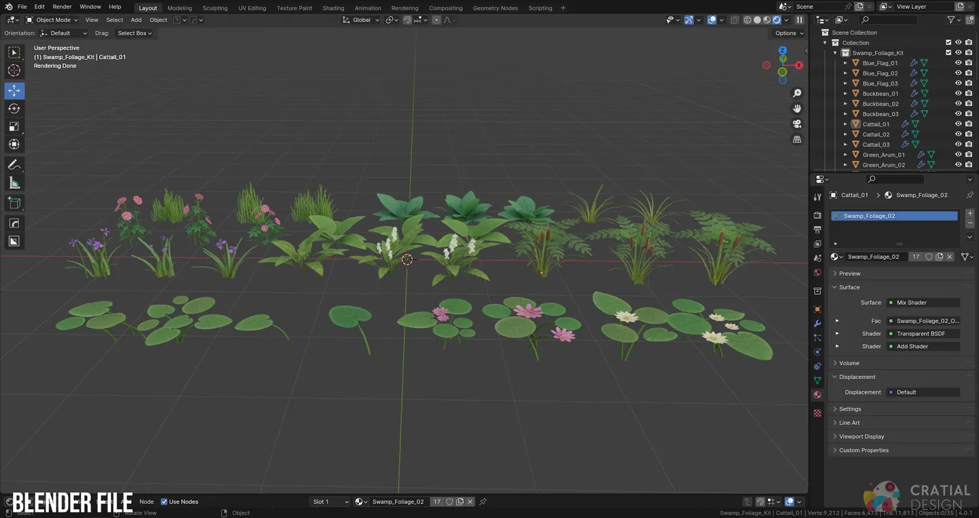Click the fake user shield icon

point(929,257)
